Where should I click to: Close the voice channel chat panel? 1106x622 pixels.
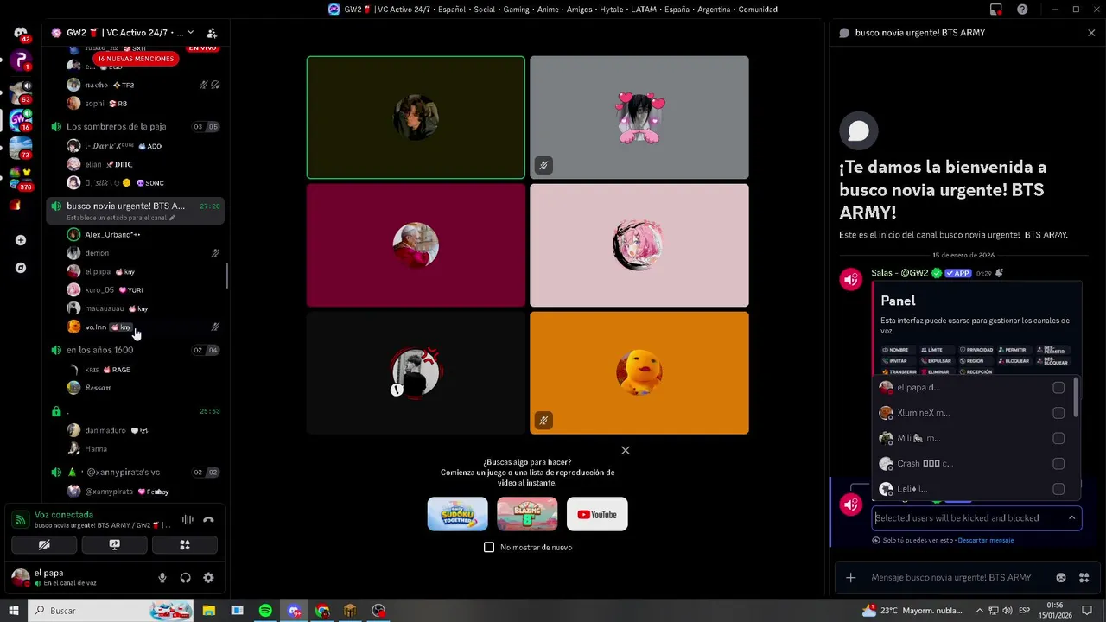click(1091, 33)
